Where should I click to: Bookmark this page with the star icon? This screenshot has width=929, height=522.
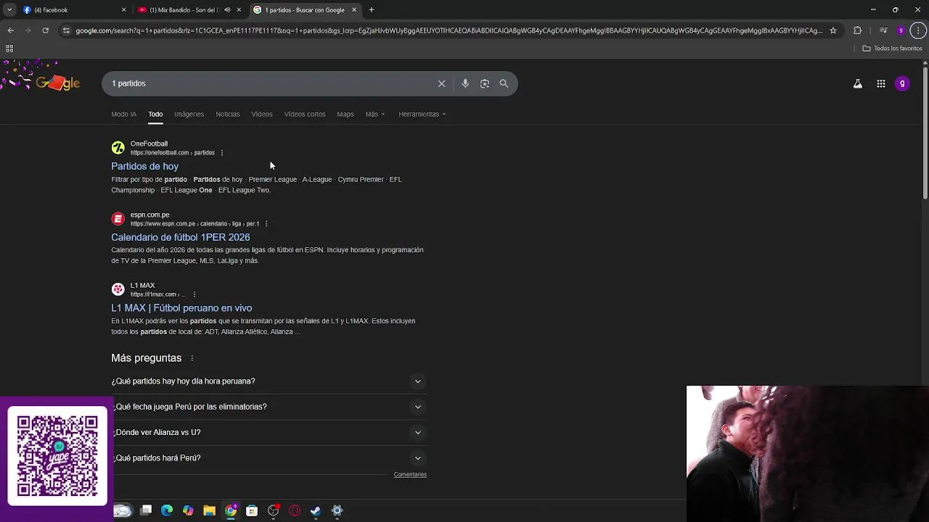(833, 30)
